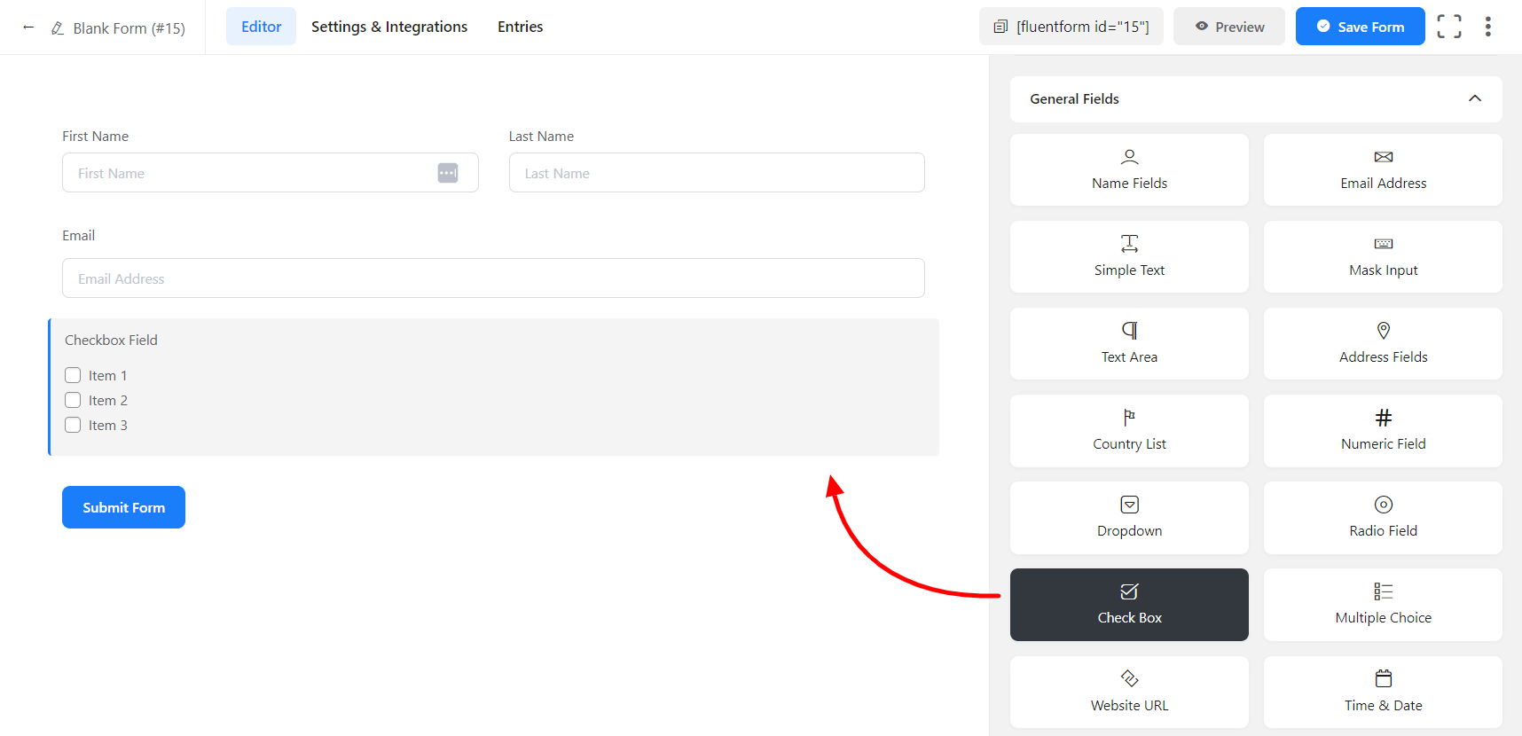
Task: Insert the Country List field
Action: tap(1129, 431)
